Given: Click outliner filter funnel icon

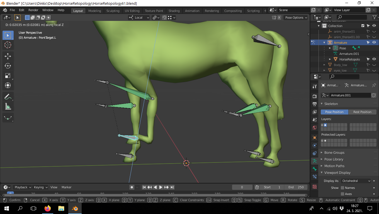Looking at the screenshot, I should [375, 17].
